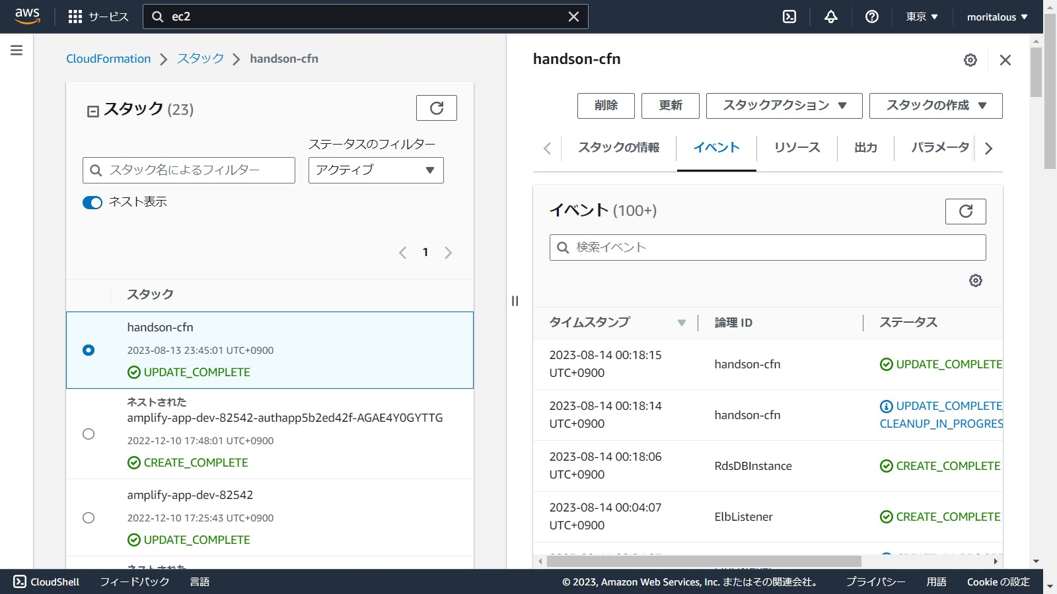The width and height of the screenshot is (1057, 594).
Task: Open the notifications bell icon
Action: pos(831,16)
